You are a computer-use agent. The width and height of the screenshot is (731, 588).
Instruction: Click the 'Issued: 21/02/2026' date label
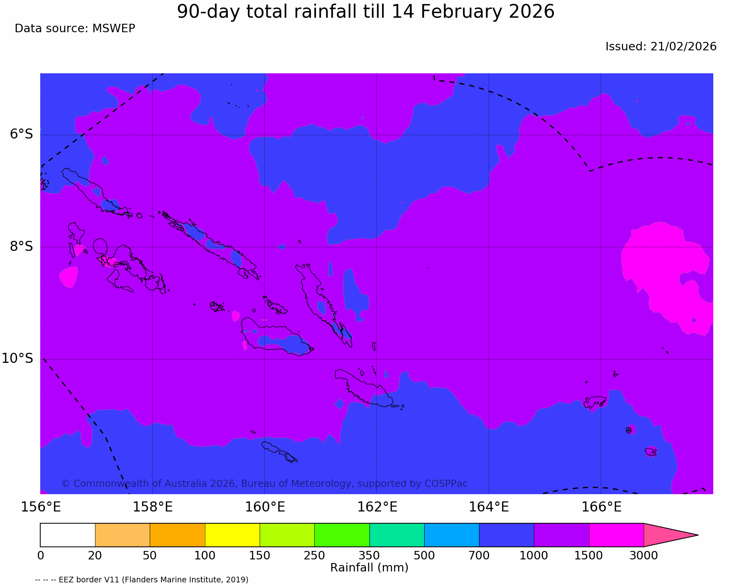[x=661, y=47]
